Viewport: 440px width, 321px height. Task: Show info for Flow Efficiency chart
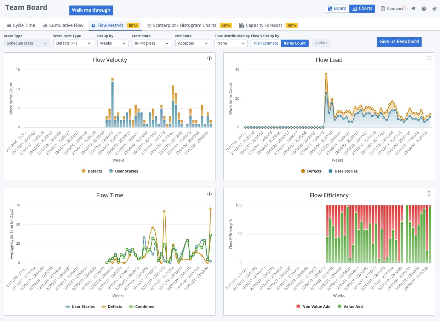point(429,194)
